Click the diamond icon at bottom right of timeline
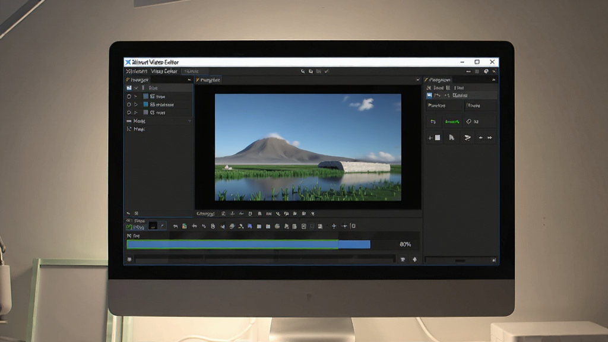The height and width of the screenshot is (342, 608). click(414, 259)
